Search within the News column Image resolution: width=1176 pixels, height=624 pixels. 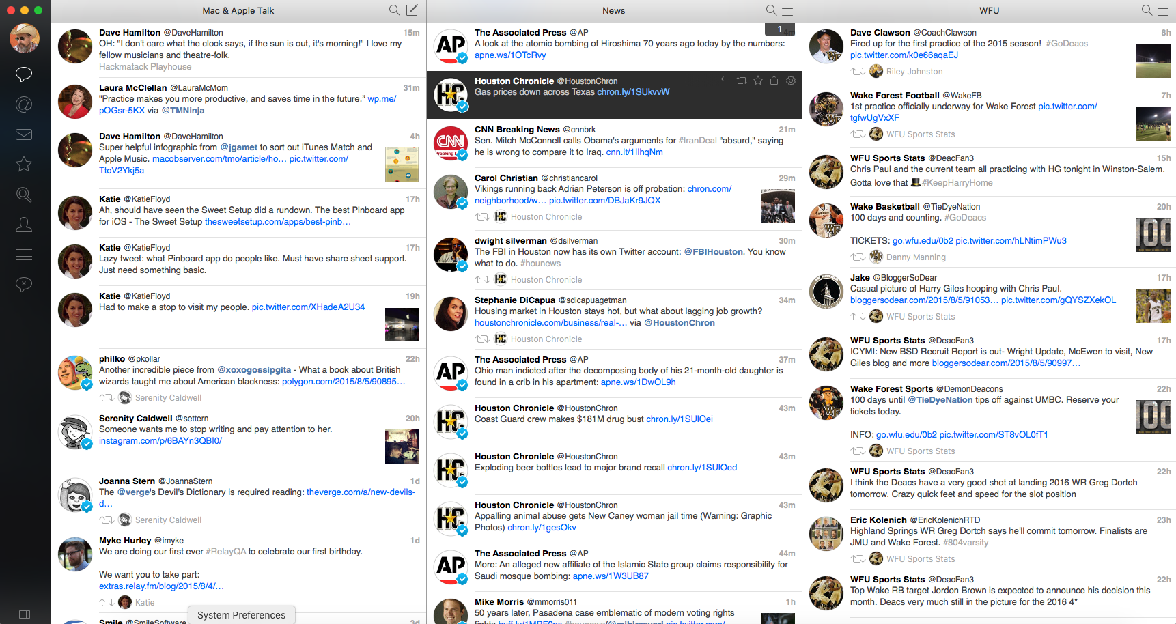click(x=771, y=10)
